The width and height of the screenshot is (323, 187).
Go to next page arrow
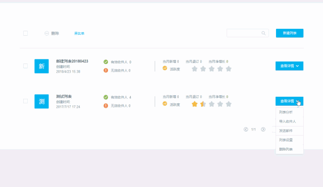[x=263, y=130]
